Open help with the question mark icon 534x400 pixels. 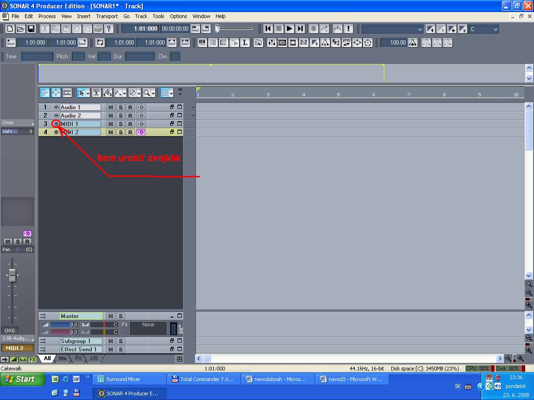pos(108,29)
